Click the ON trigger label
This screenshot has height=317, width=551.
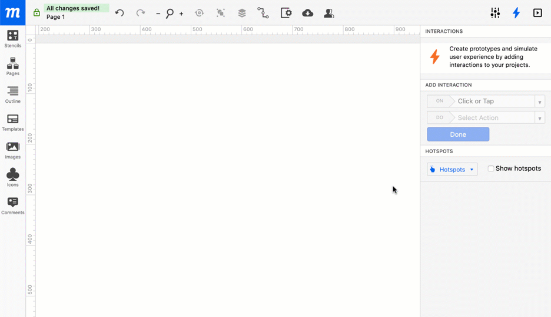point(439,101)
